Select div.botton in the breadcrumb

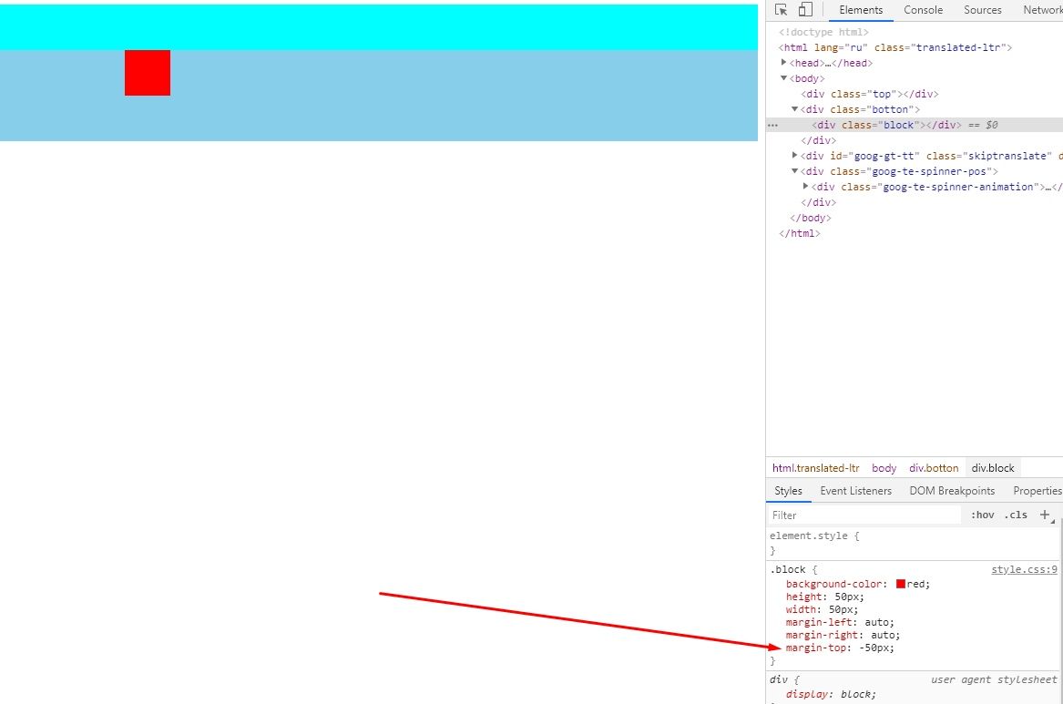(934, 468)
